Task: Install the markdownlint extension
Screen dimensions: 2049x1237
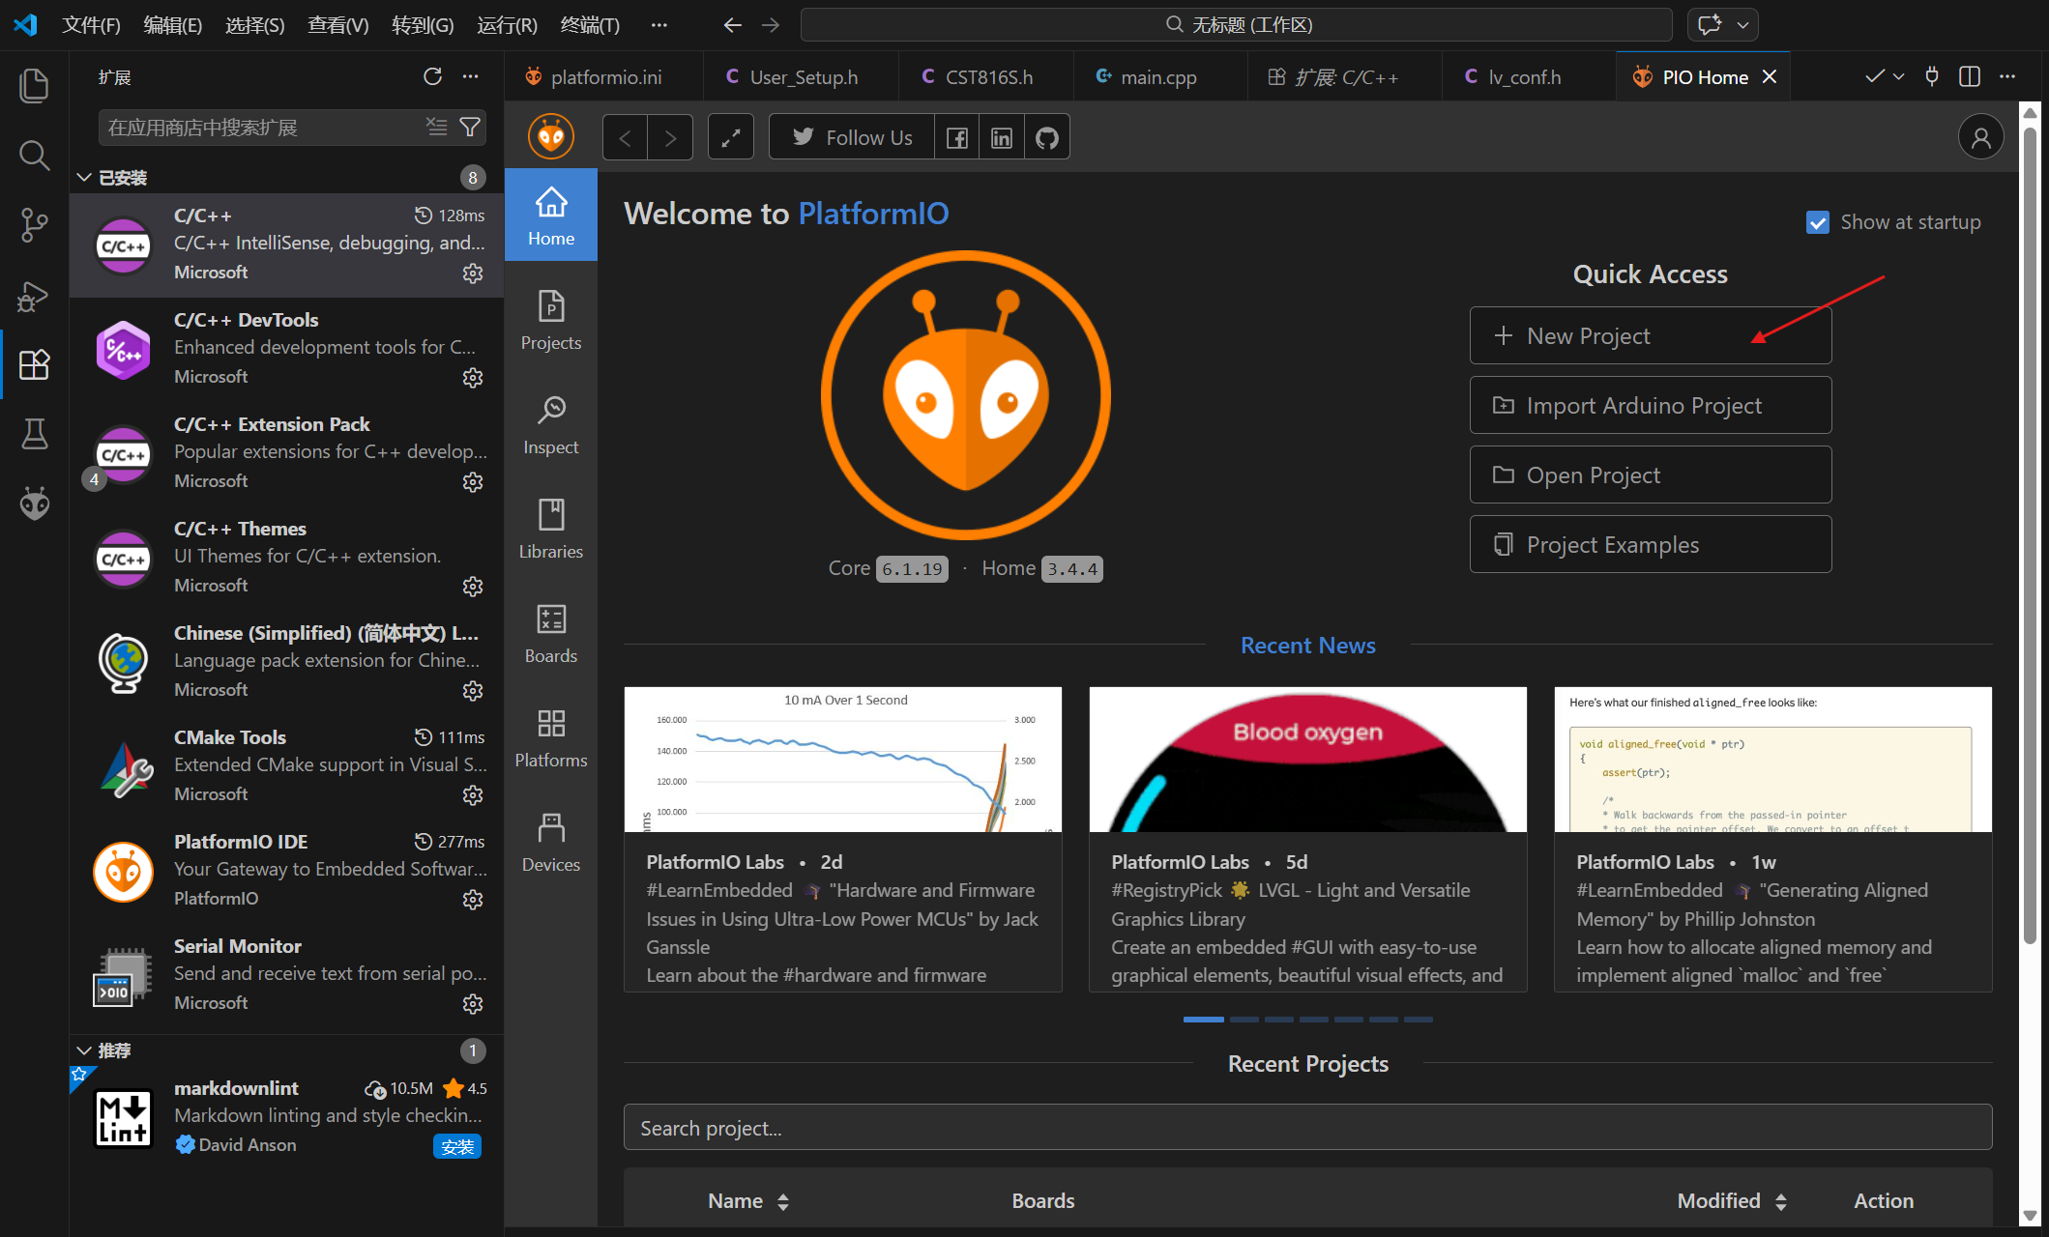Action: tap(456, 1147)
